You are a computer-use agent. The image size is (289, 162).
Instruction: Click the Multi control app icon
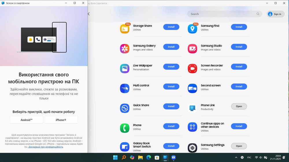125,88
